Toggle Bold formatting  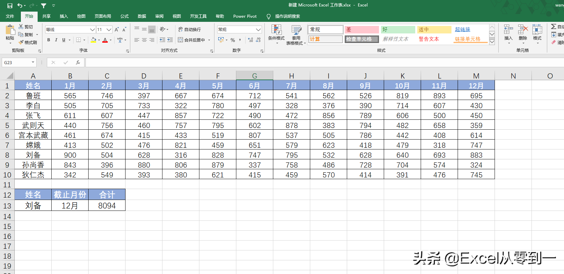[49, 40]
